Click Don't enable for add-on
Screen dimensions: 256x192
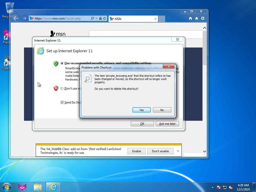160,151
